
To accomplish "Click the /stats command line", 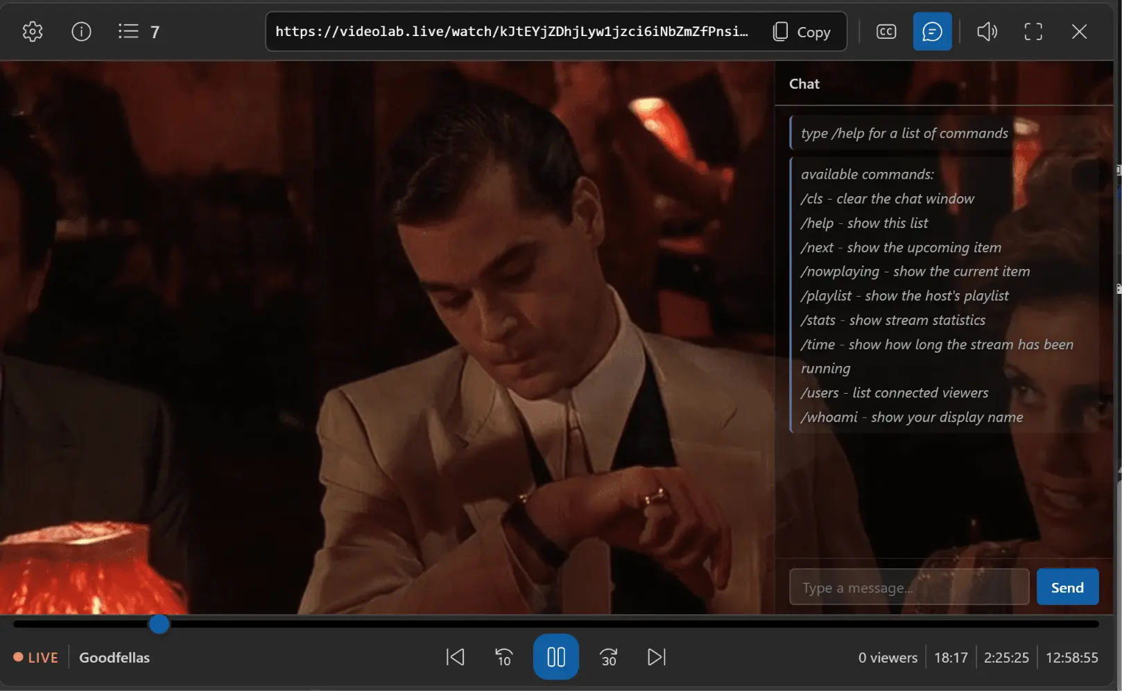I will pos(893,320).
